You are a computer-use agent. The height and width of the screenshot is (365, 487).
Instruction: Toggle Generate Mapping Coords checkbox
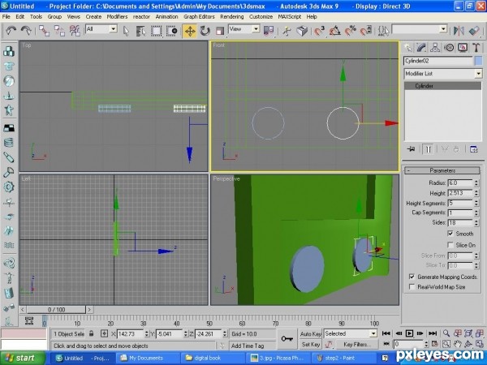412,277
